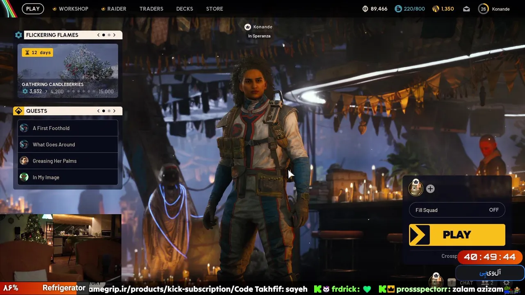Image resolution: width=525 pixels, height=295 pixels.
Task: Open quest Greasing Her Palms
Action: click(68, 161)
